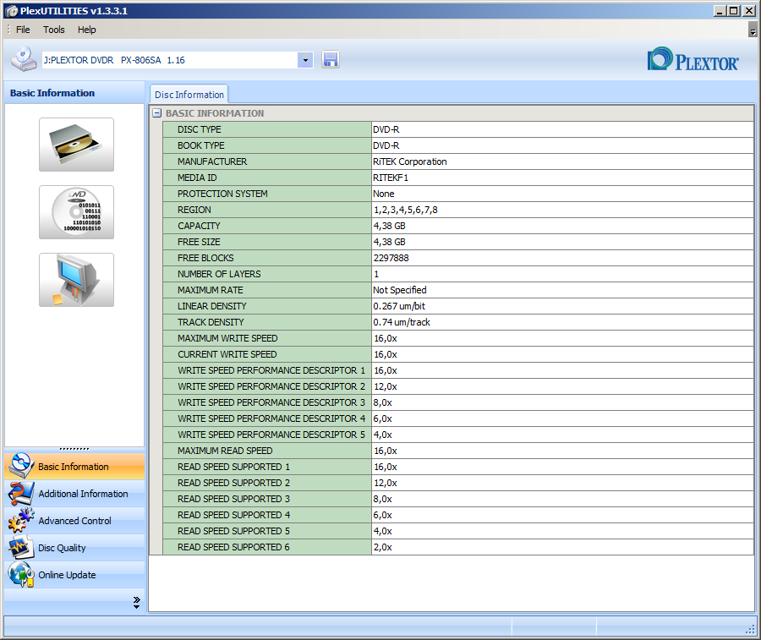This screenshot has width=761, height=640.
Task: Click LINEAR DENSITY value 0.267 um/bit
Action: pos(399,306)
